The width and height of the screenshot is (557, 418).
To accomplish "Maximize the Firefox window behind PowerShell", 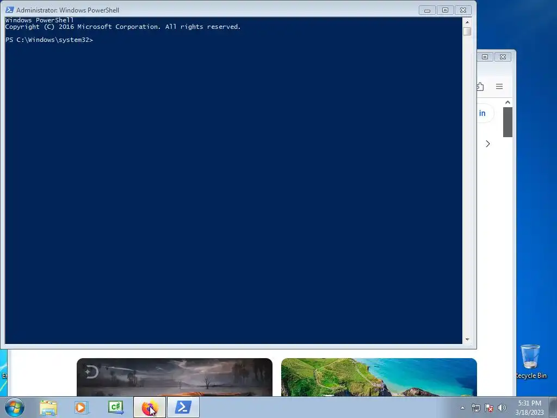I will (485, 57).
